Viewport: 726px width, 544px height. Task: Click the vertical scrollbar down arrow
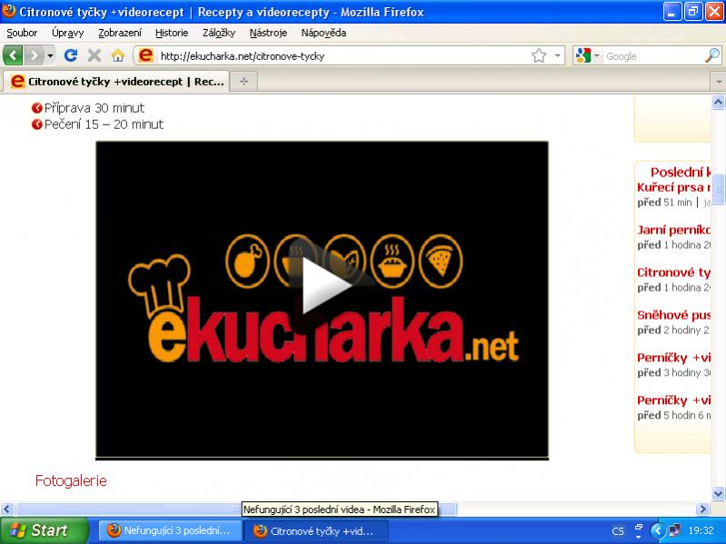(718, 493)
